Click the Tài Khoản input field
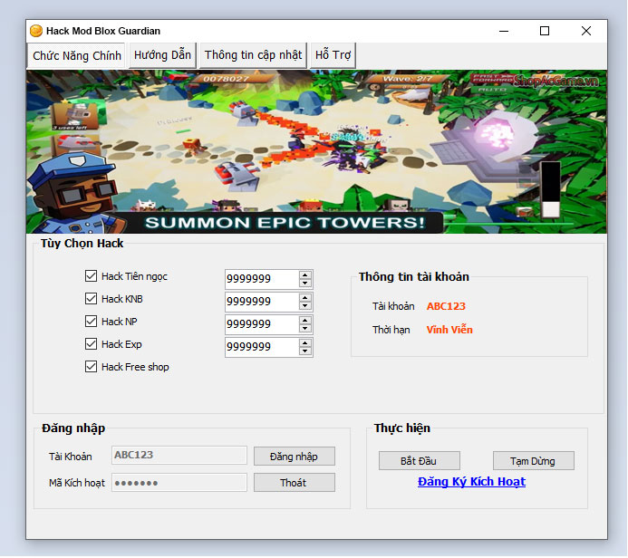Screen dimensions: 628x558 coord(179,456)
